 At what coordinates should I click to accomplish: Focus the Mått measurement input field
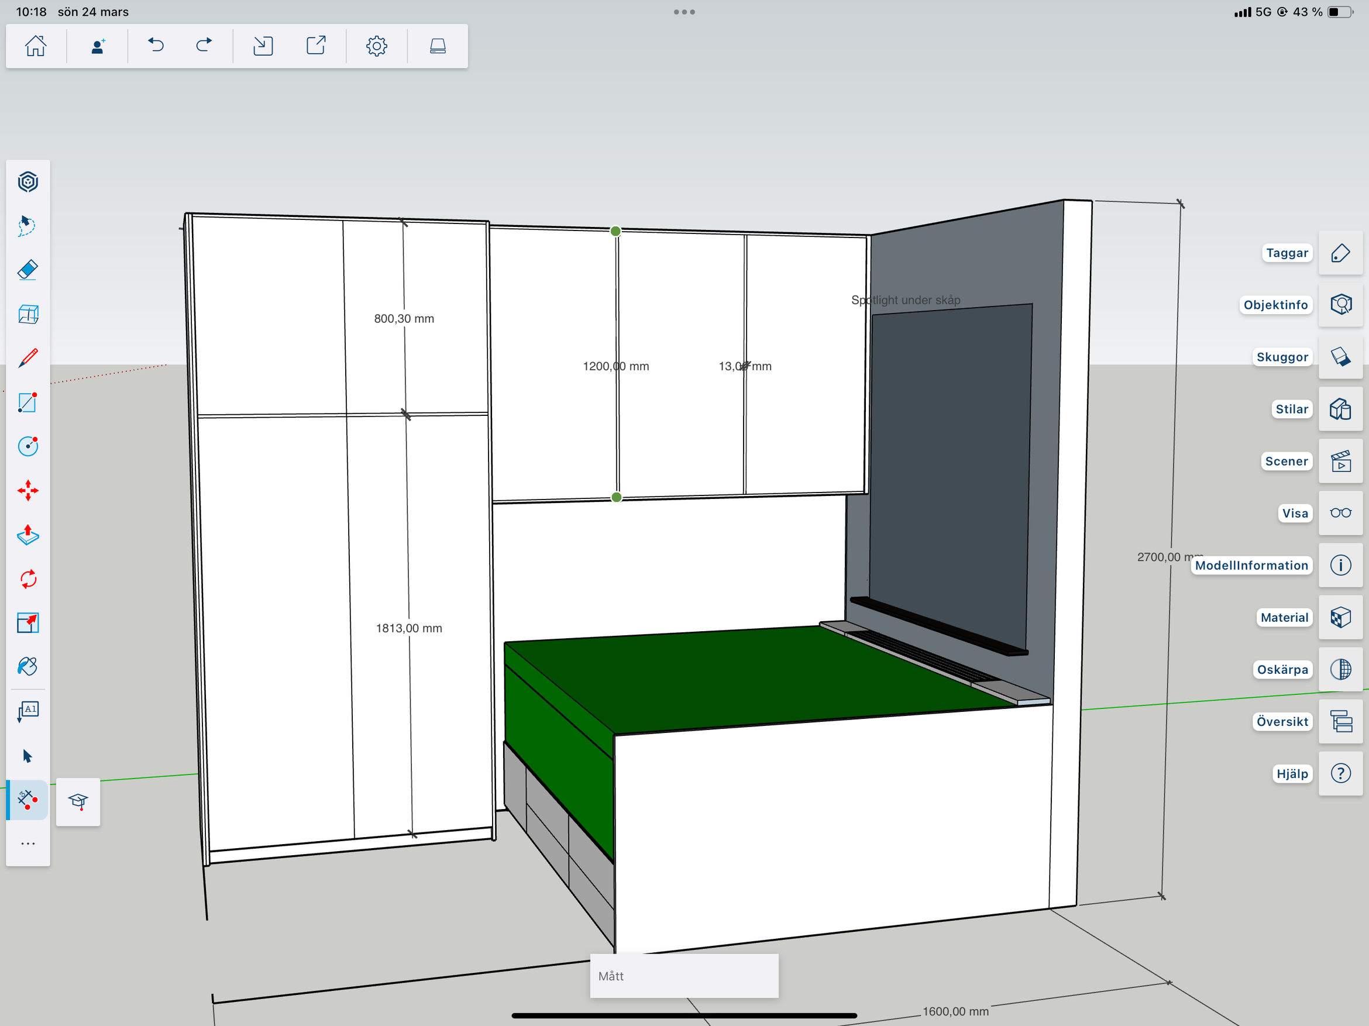[684, 976]
